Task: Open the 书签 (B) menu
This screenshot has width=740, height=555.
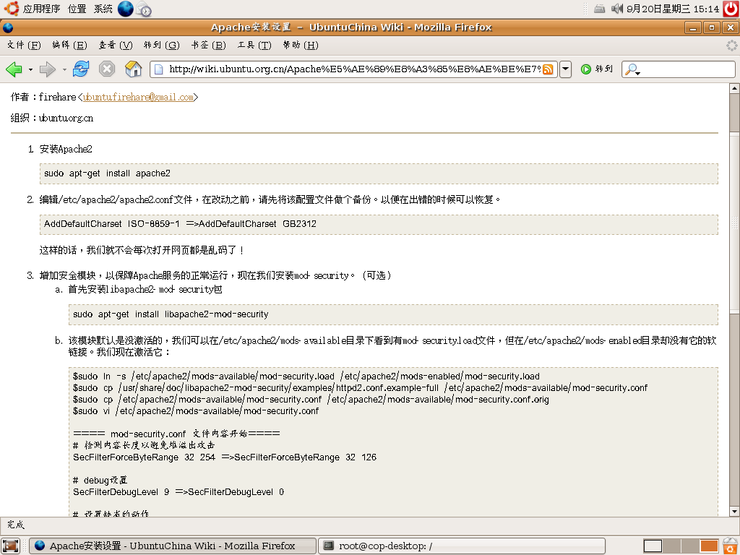Action: [x=209, y=46]
